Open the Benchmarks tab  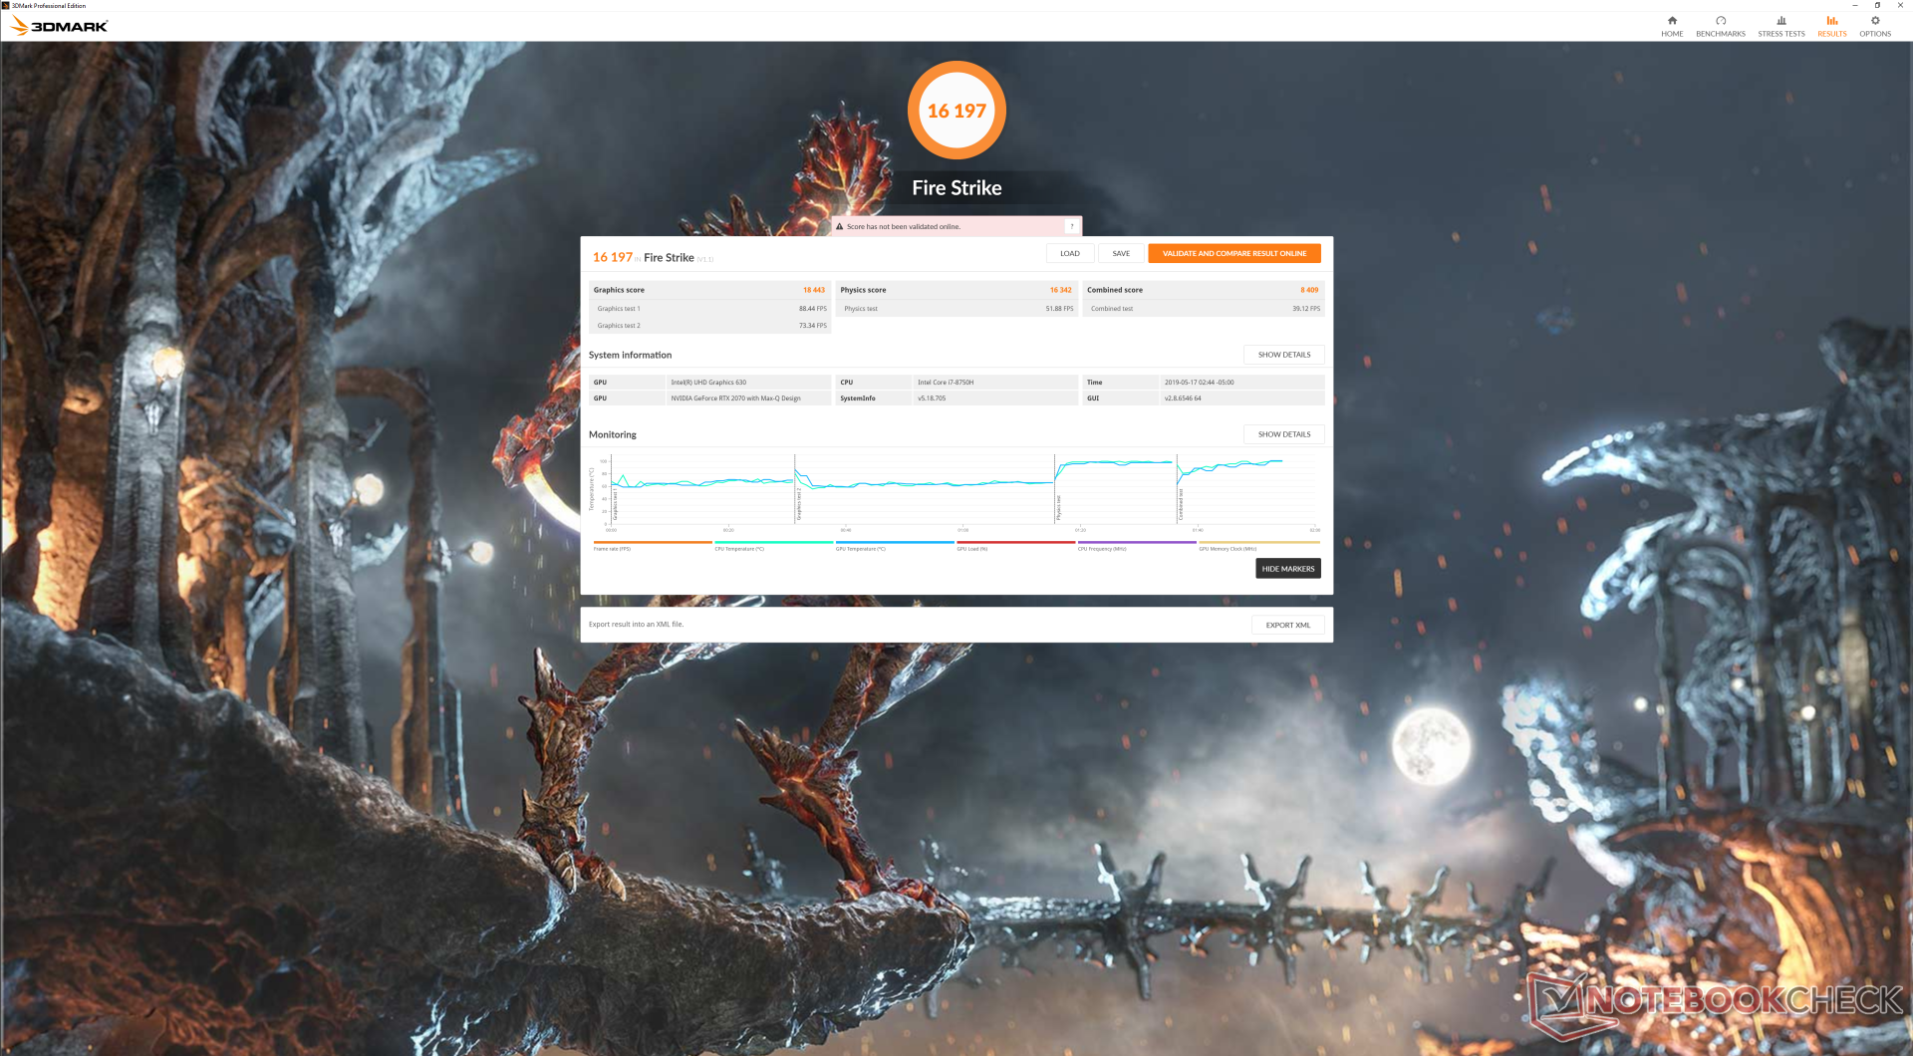point(1721,26)
